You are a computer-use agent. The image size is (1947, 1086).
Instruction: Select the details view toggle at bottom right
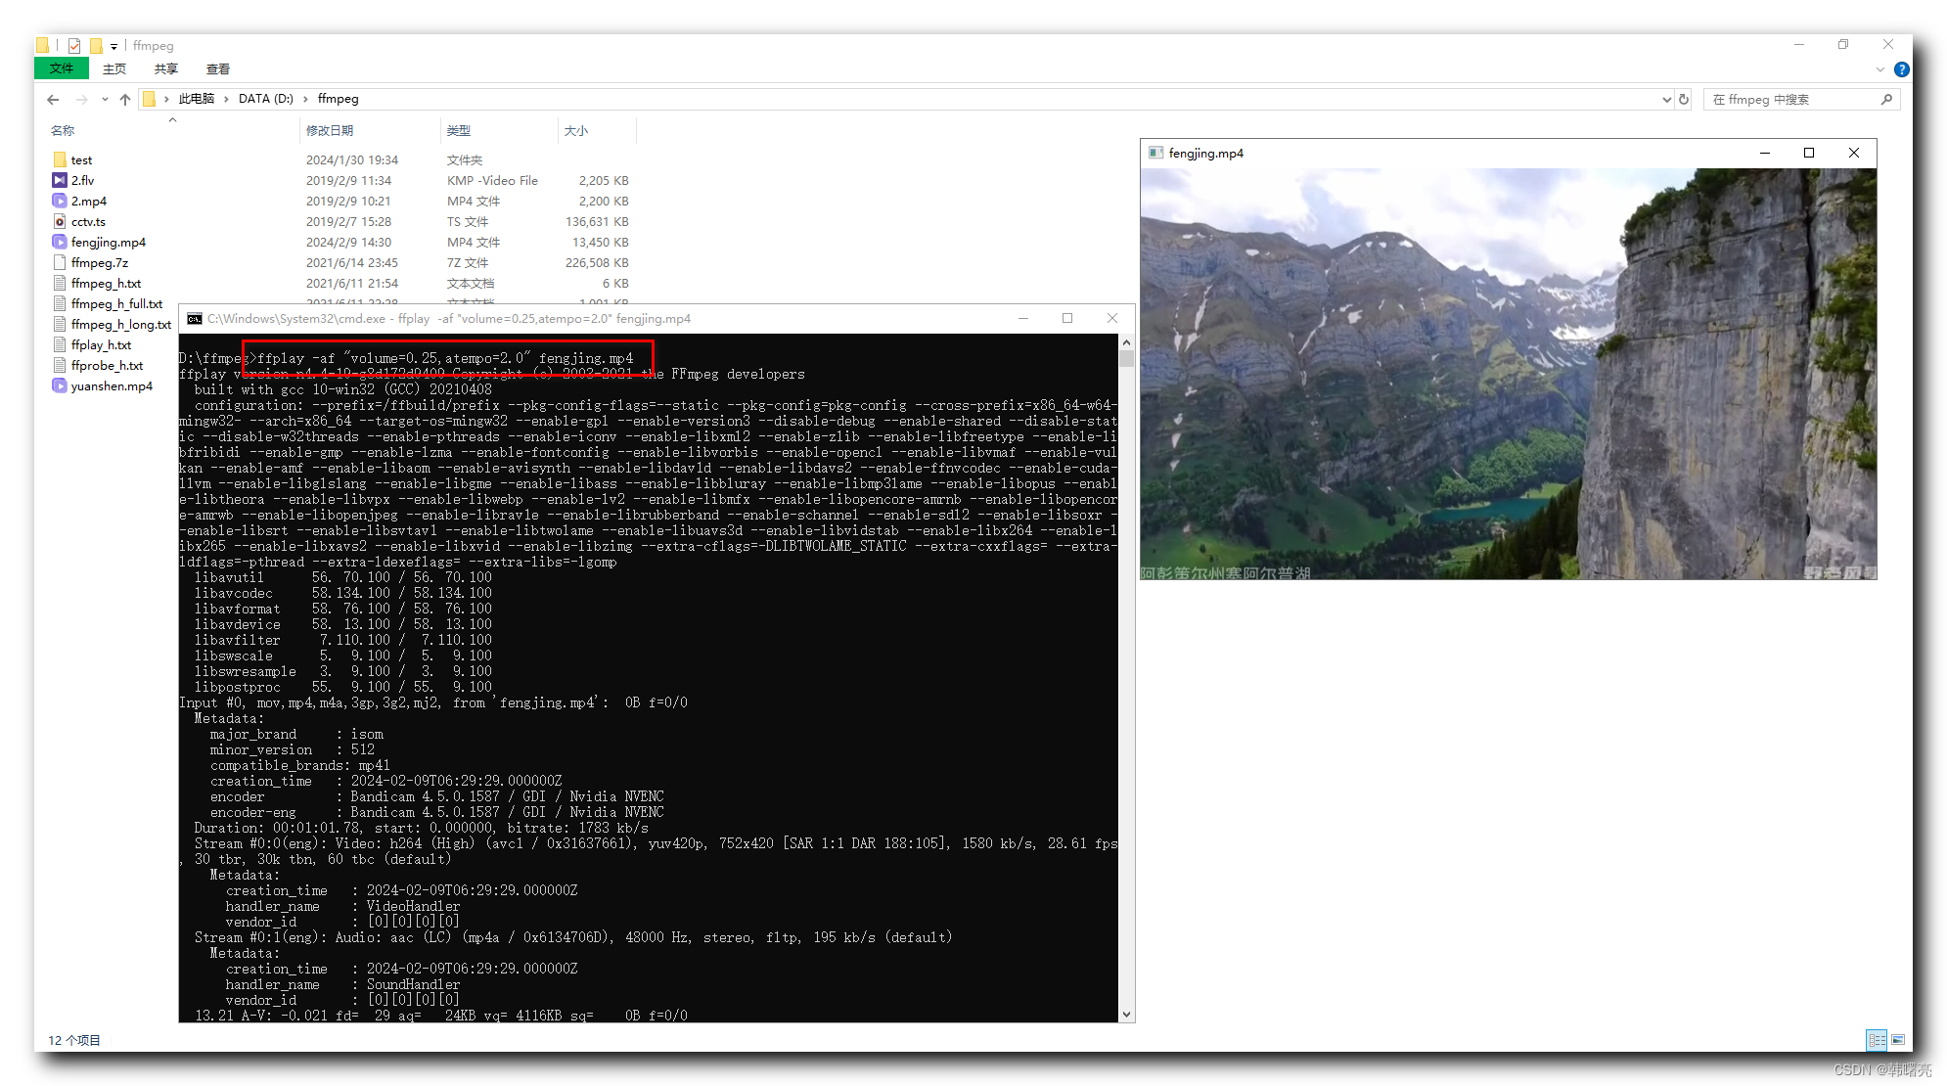coord(1877,1040)
